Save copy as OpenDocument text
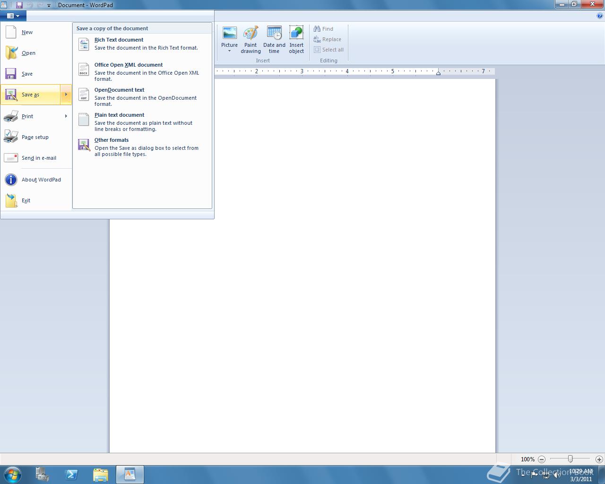605x484 pixels. pos(142,96)
